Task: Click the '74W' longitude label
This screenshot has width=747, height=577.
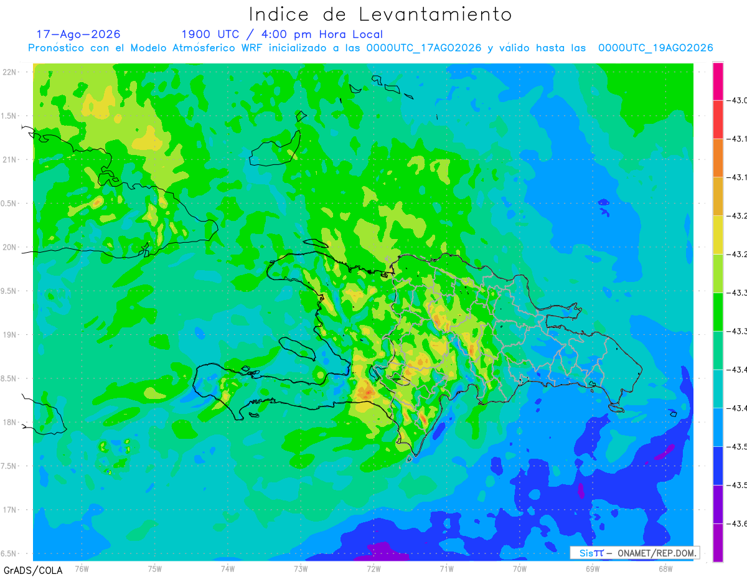Action: tap(228, 568)
